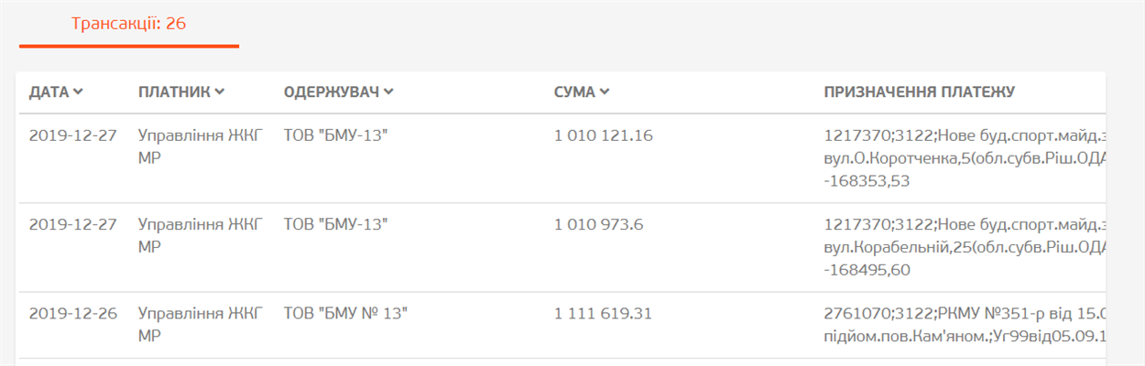Viewport: 1145px width, 366px height.
Task: Click the СУМА sort chevron icon
Action: (605, 91)
